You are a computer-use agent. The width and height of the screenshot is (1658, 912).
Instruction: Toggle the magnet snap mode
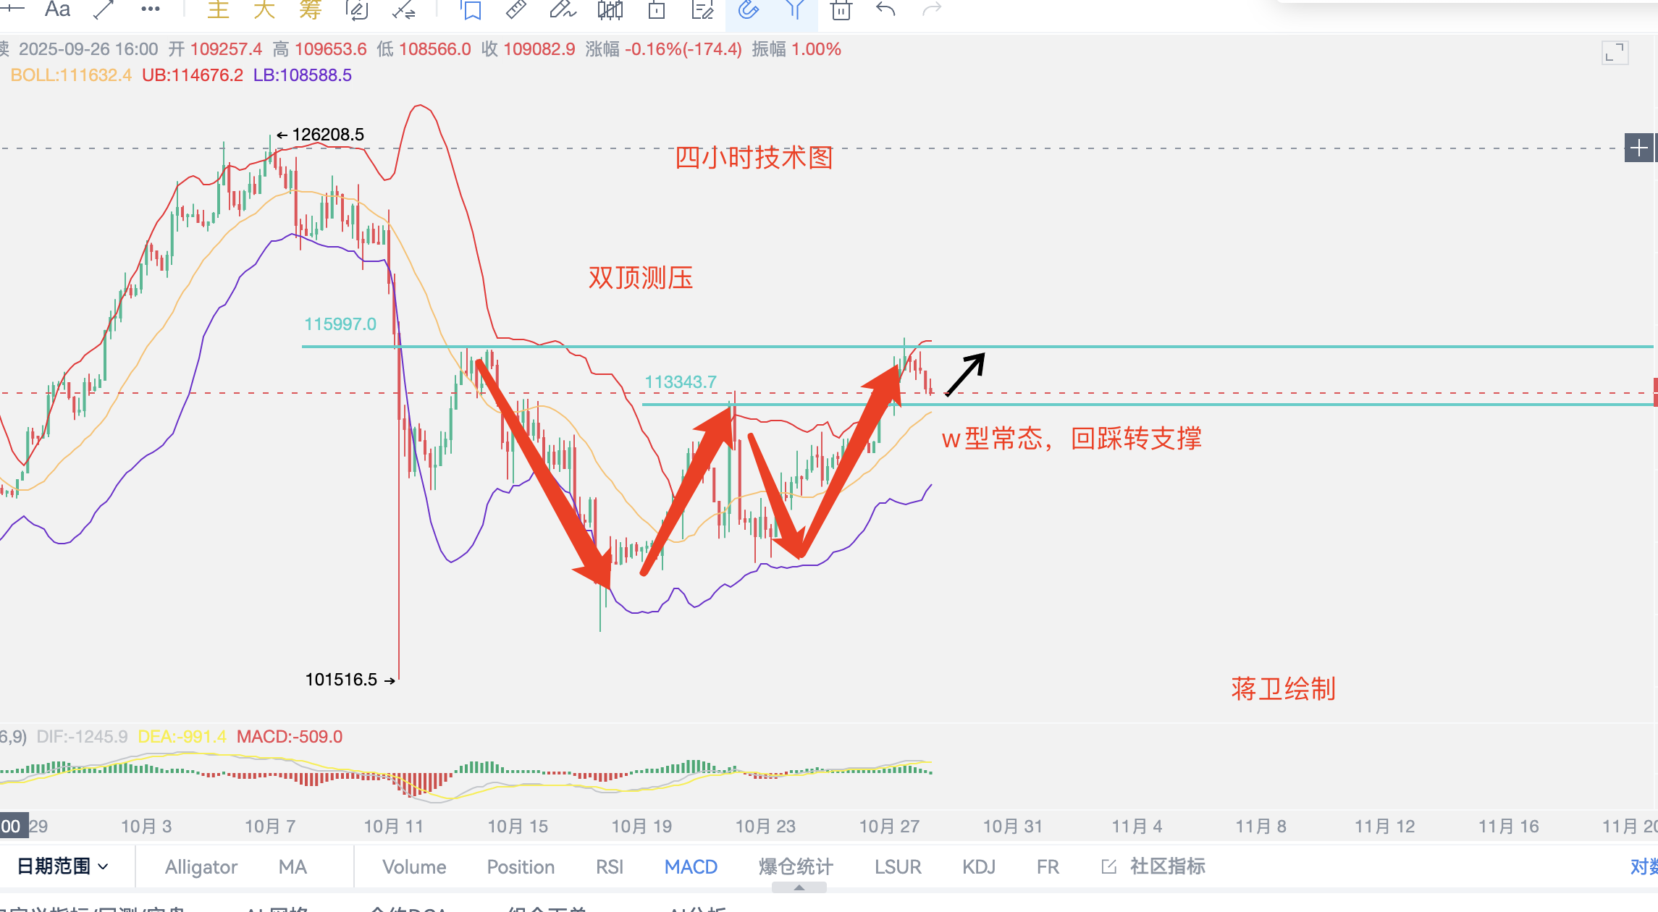click(x=749, y=9)
